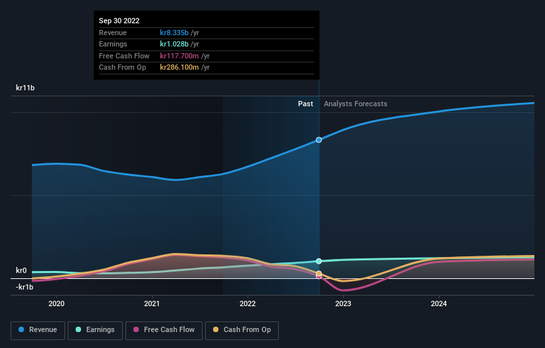Image resolution: width=545 pixels, height=348 pixels.
Task: Click the Sep 30 2022 tooltip date
Action: (119, 21)
